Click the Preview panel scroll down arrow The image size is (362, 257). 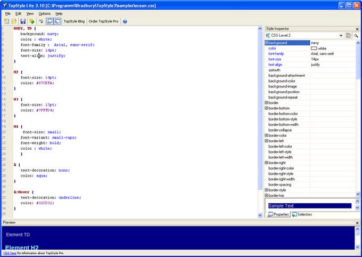tap(357, 246)
